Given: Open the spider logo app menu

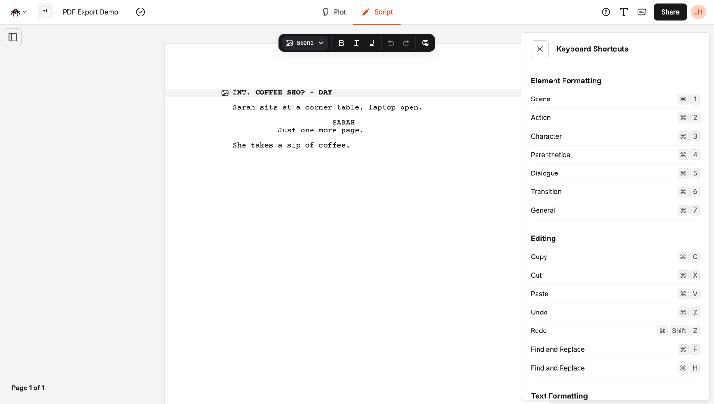Looking at the screenshot, I should tap(18, 12).
